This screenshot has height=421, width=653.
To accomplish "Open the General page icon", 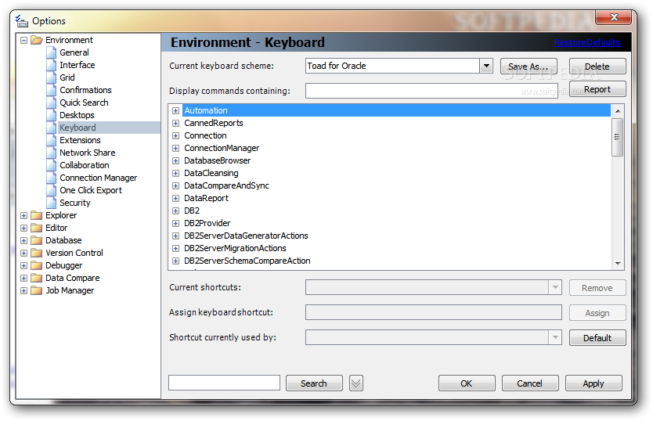I will pyautogui.click(x=51, y=52).
